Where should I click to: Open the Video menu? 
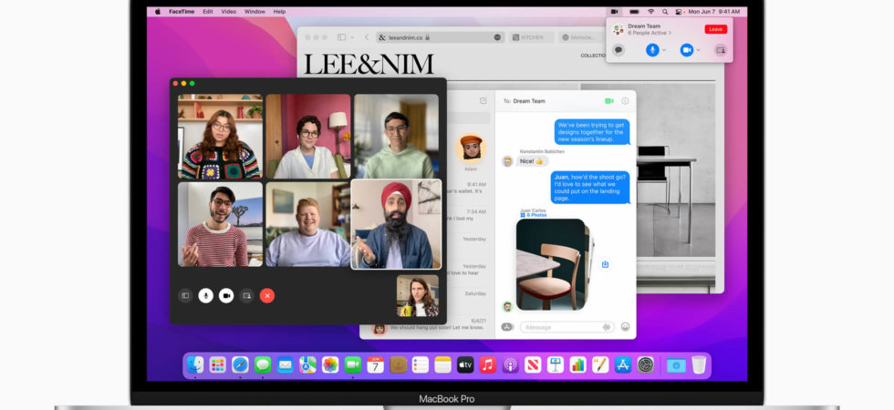pos(229,11)
